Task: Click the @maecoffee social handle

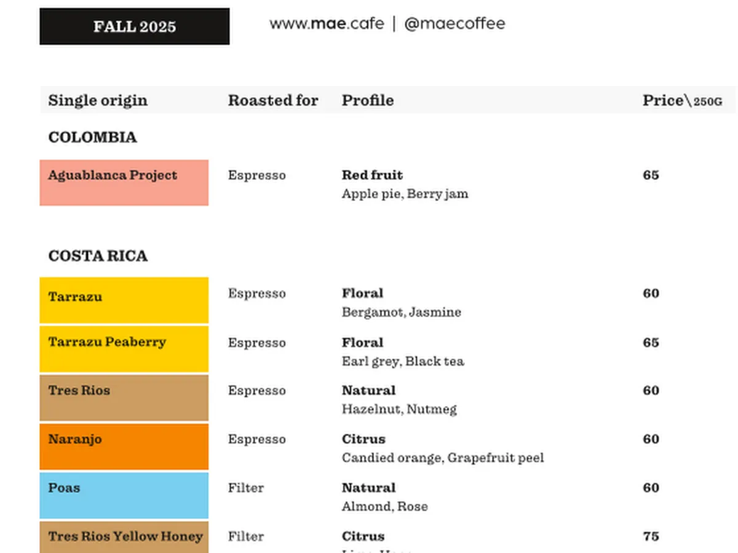Action: point(454,24)
